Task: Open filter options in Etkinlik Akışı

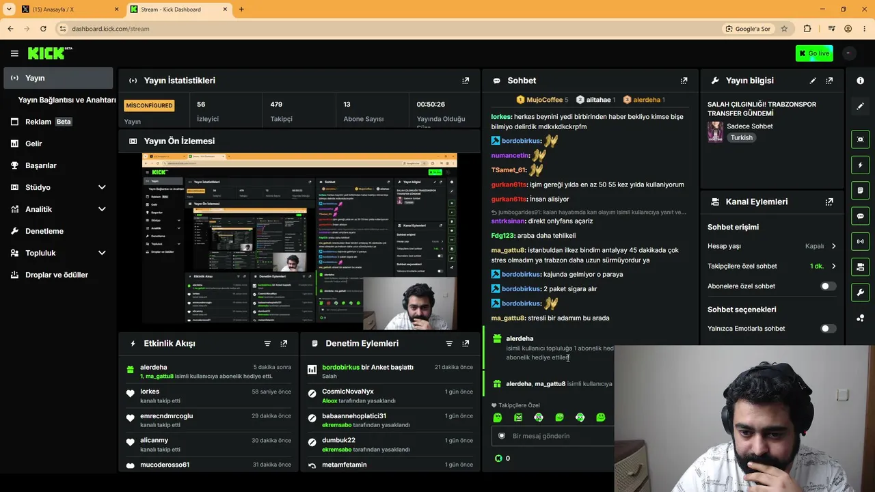Action: coord(267,344)
